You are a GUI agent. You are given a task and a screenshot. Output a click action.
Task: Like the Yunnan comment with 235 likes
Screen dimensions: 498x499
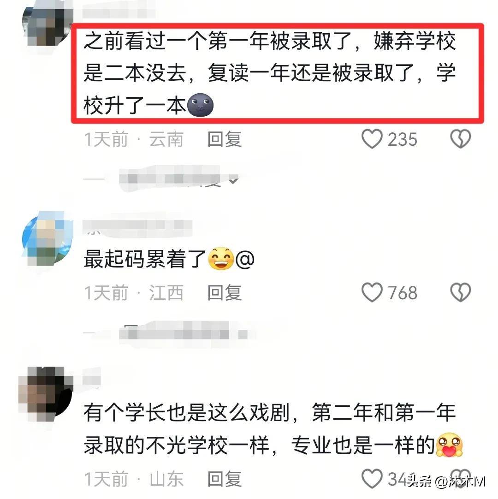pyautogui.click(x=372, y=139)
